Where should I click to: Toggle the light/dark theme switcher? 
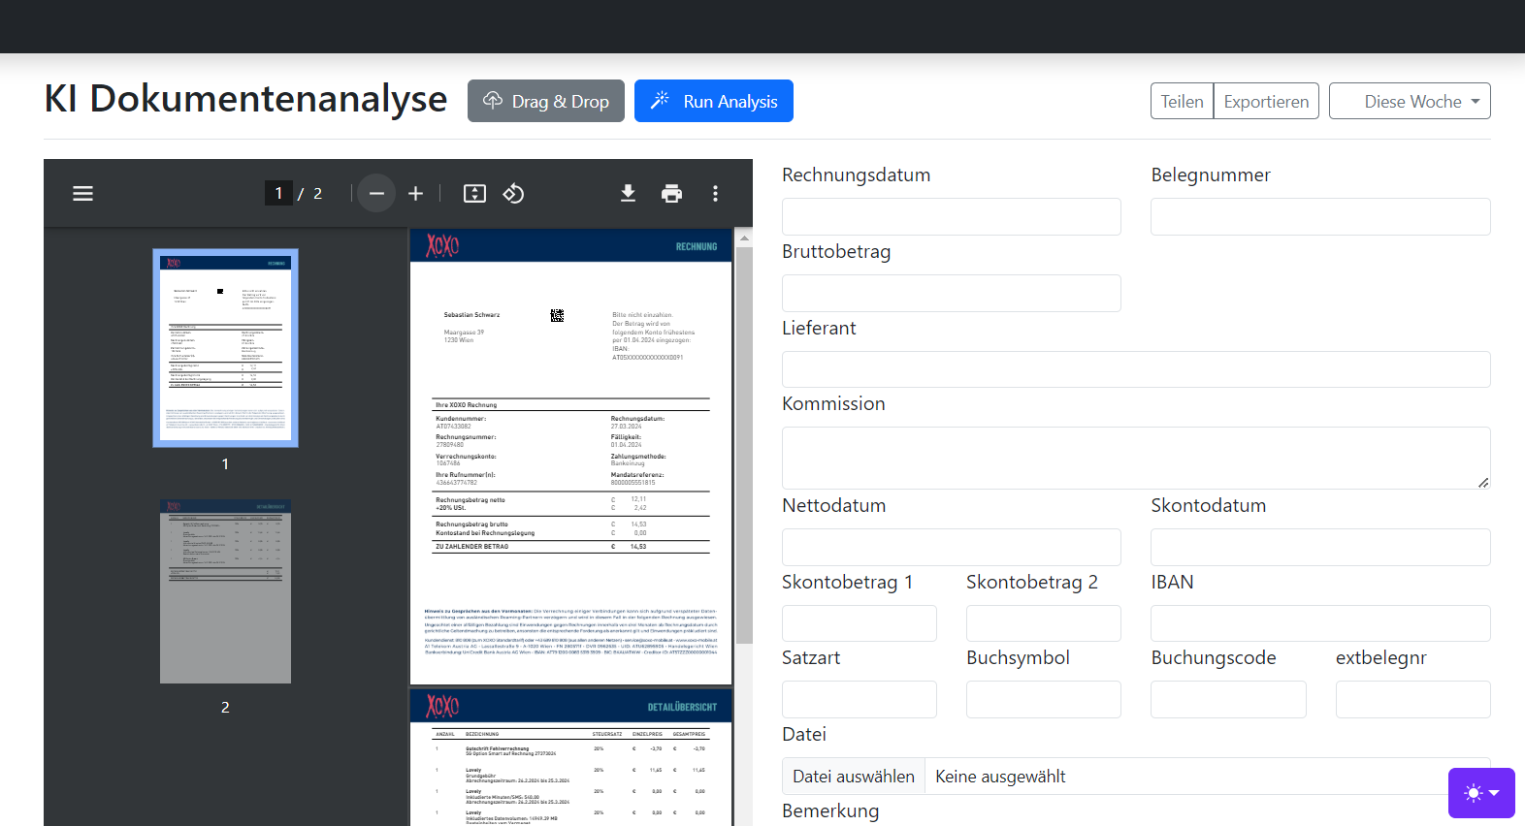(1480, 793)
